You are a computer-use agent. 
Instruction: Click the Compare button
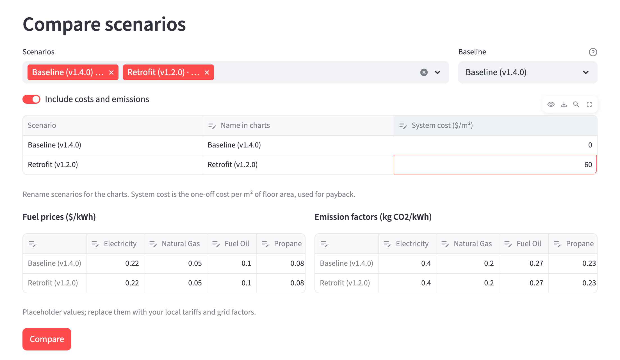click(x=47, y=339)
